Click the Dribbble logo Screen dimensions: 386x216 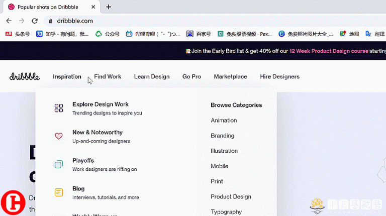pos(25,76)
